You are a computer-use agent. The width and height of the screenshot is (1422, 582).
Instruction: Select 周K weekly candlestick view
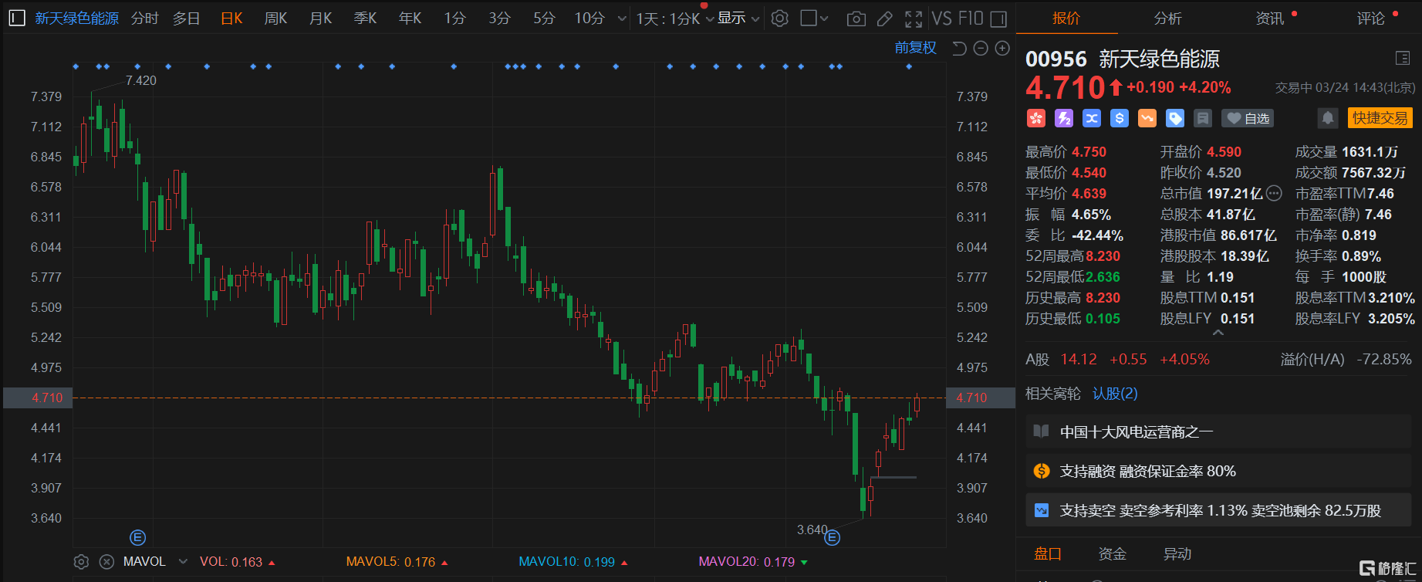(x=275, y=18)
